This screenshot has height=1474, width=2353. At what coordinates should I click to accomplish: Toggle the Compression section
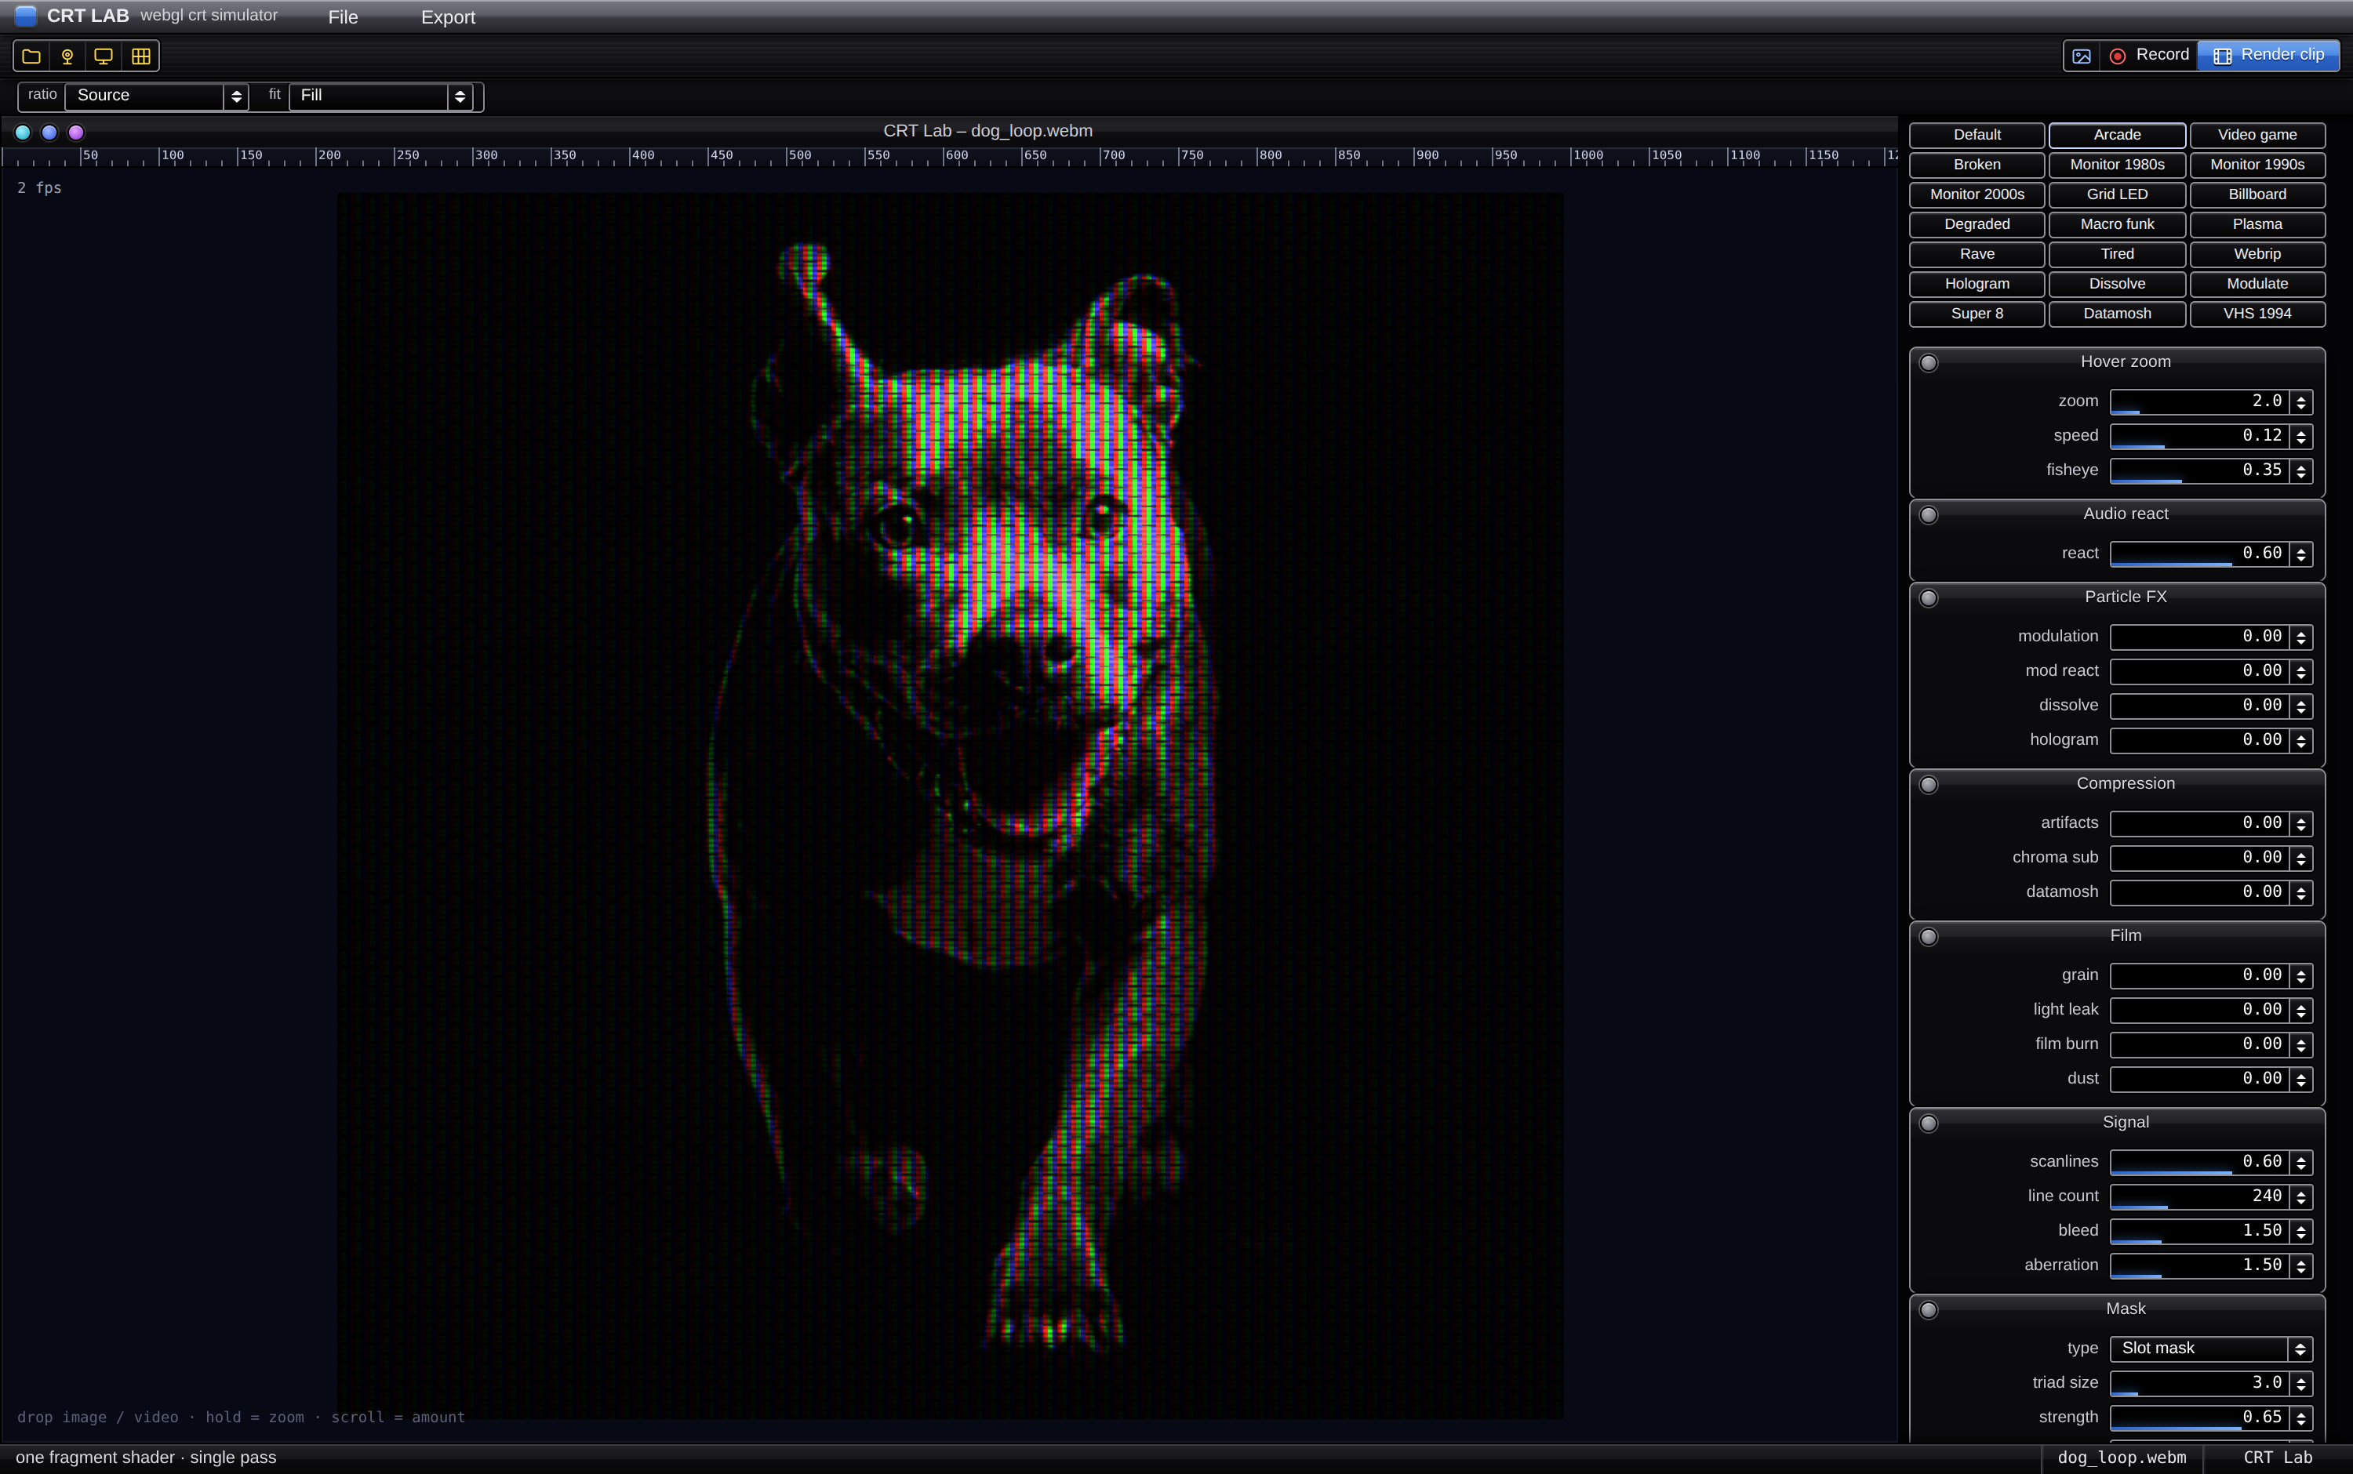click(1928, 785)
